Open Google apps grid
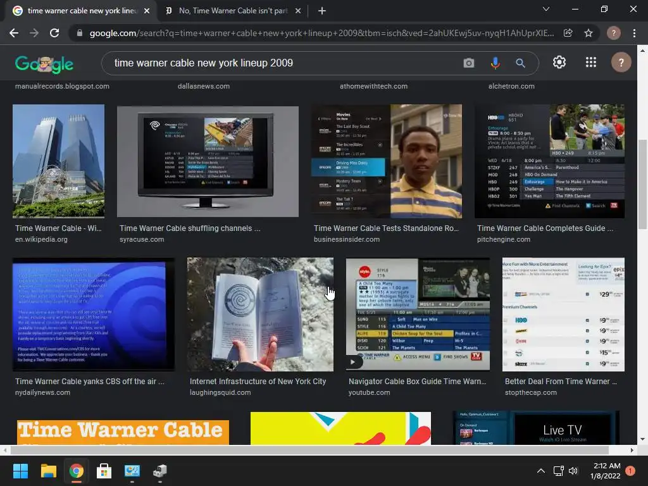This screenshot has height=486, width=648. (x=591, y=63)
